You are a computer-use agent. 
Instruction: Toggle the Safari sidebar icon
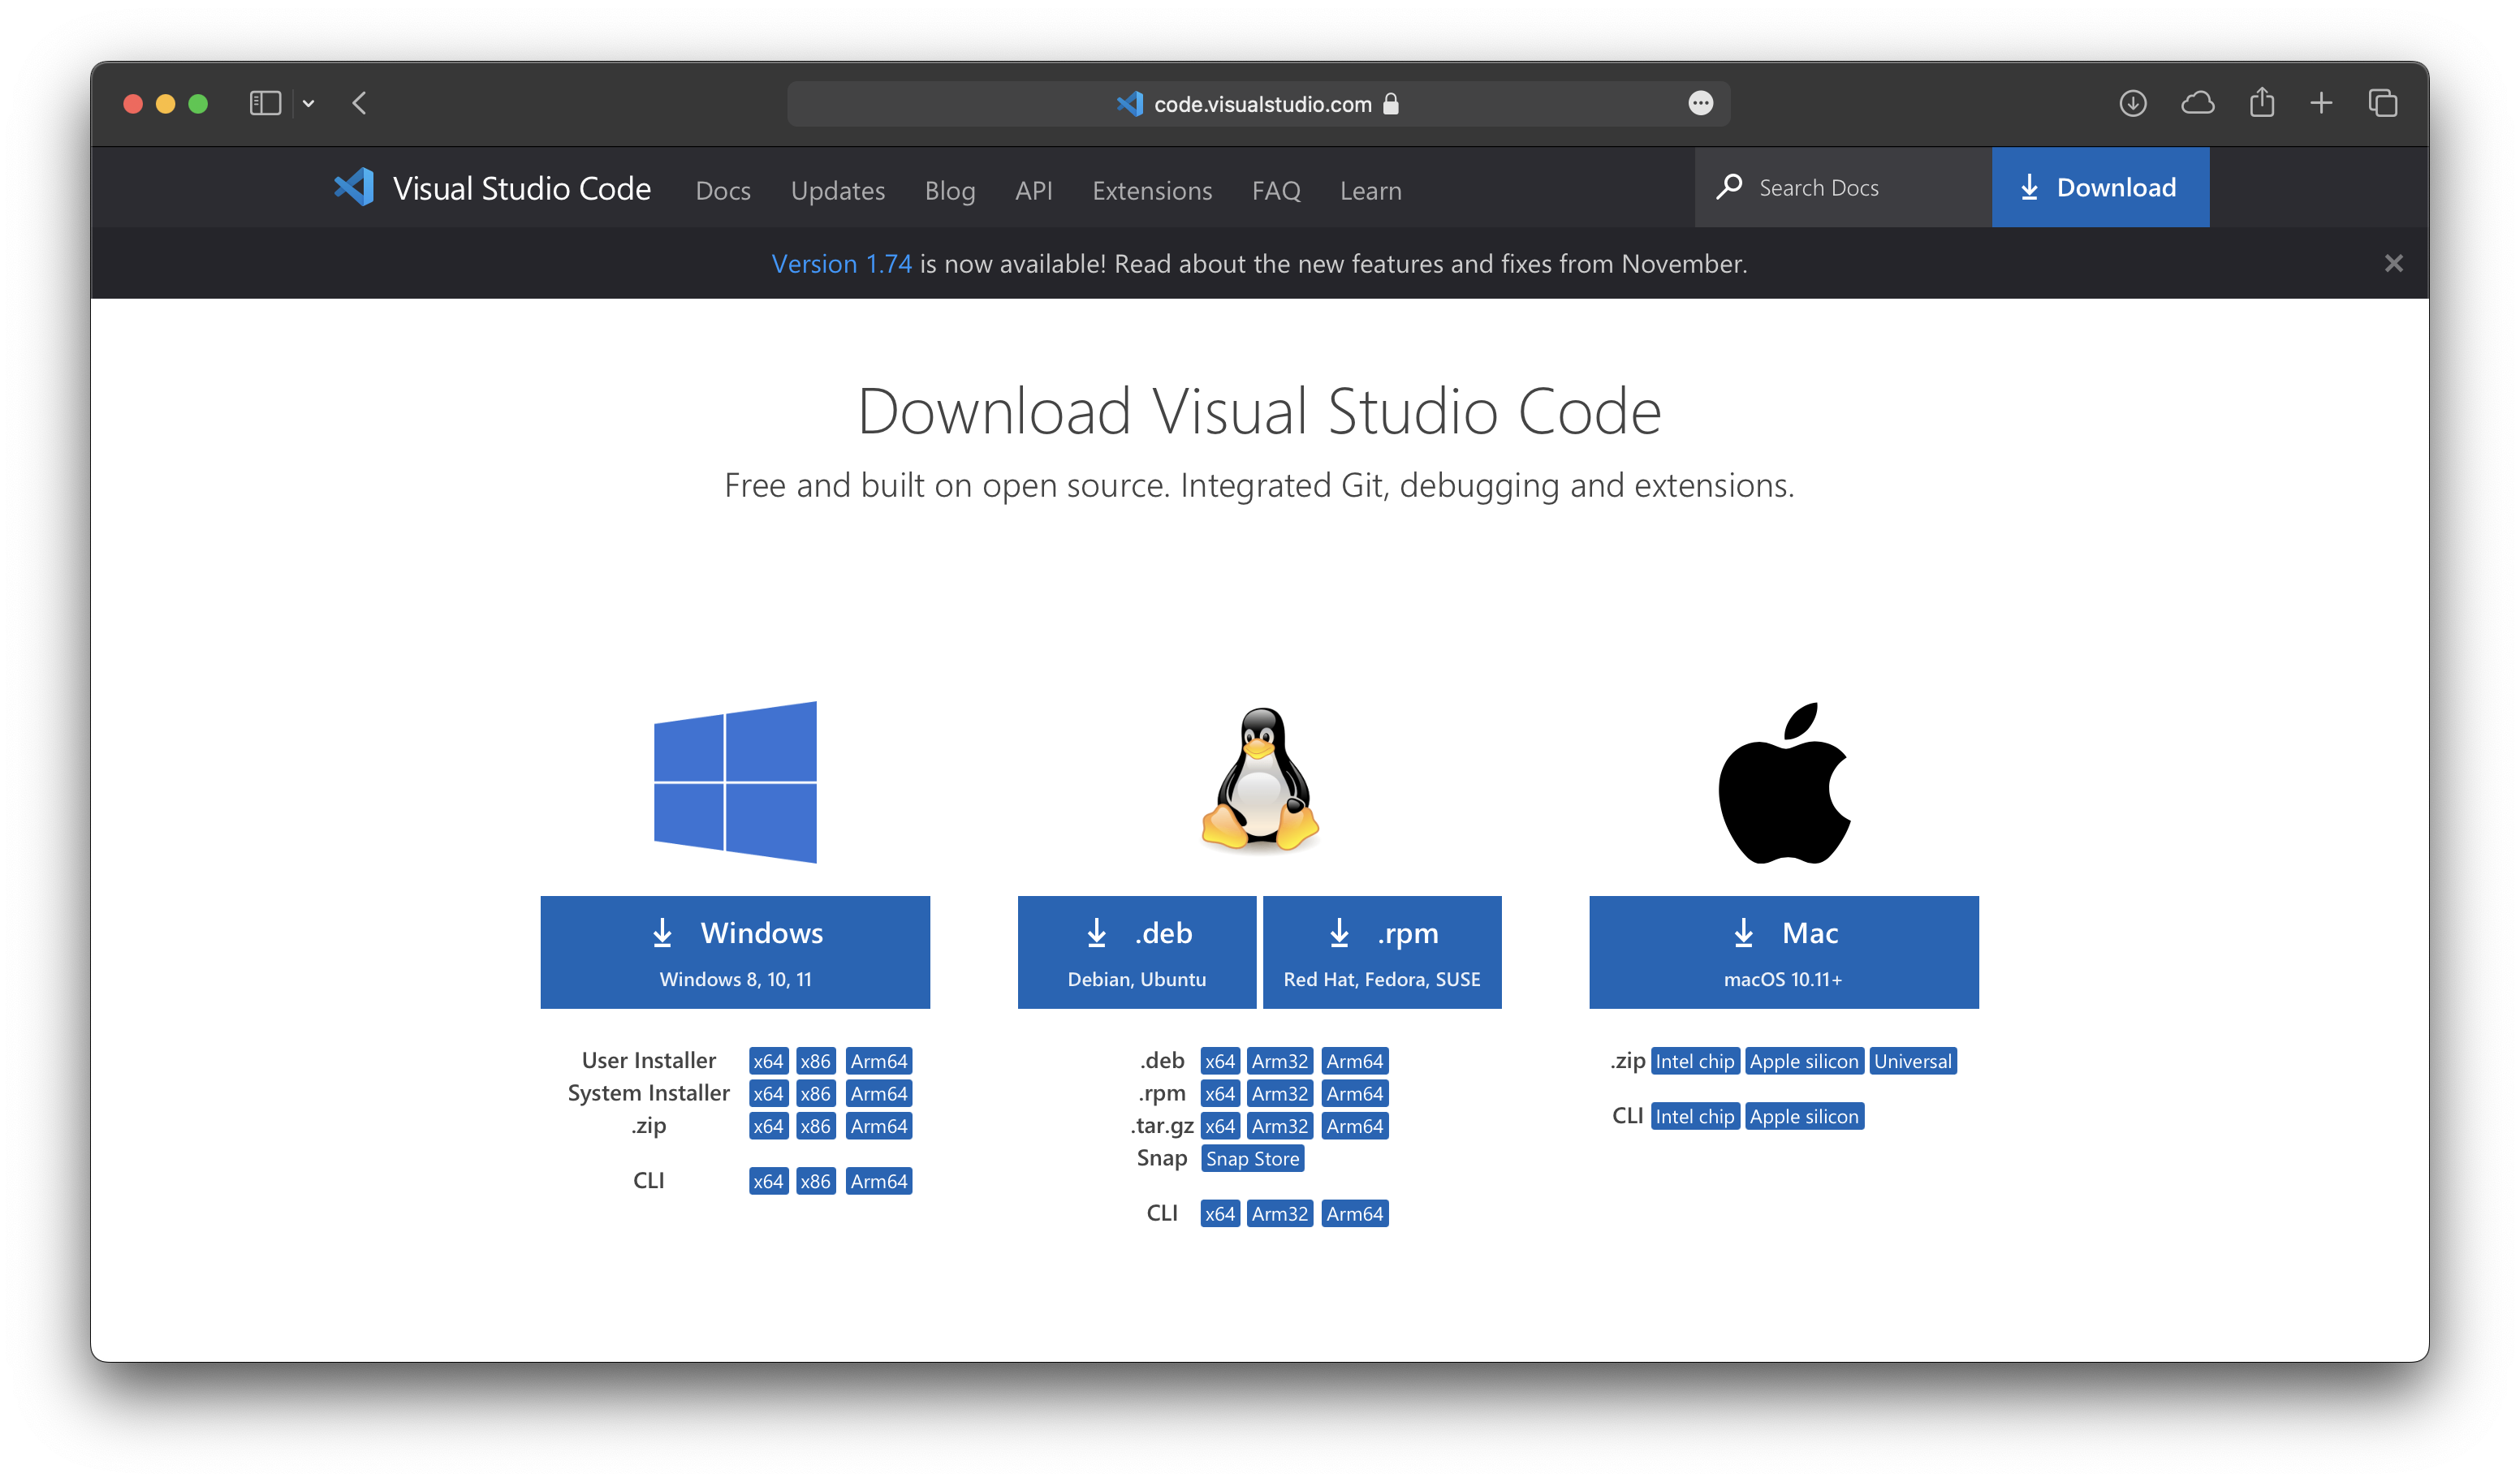tap(265, 103)
